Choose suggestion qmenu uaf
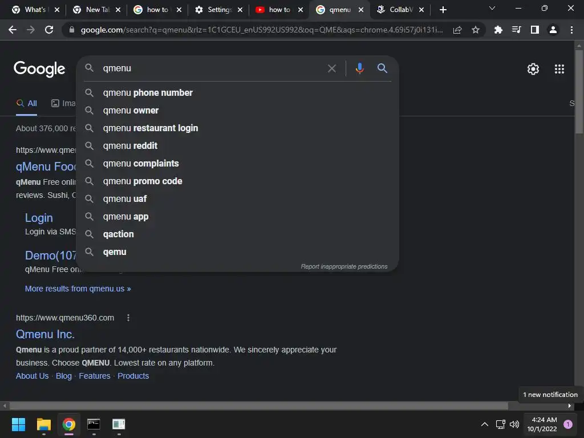This screenshot has height=438, width=584. pyautogui.click(x=238, y=199)
